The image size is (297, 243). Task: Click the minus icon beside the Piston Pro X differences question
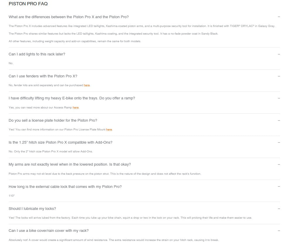(x=279, y=17)
